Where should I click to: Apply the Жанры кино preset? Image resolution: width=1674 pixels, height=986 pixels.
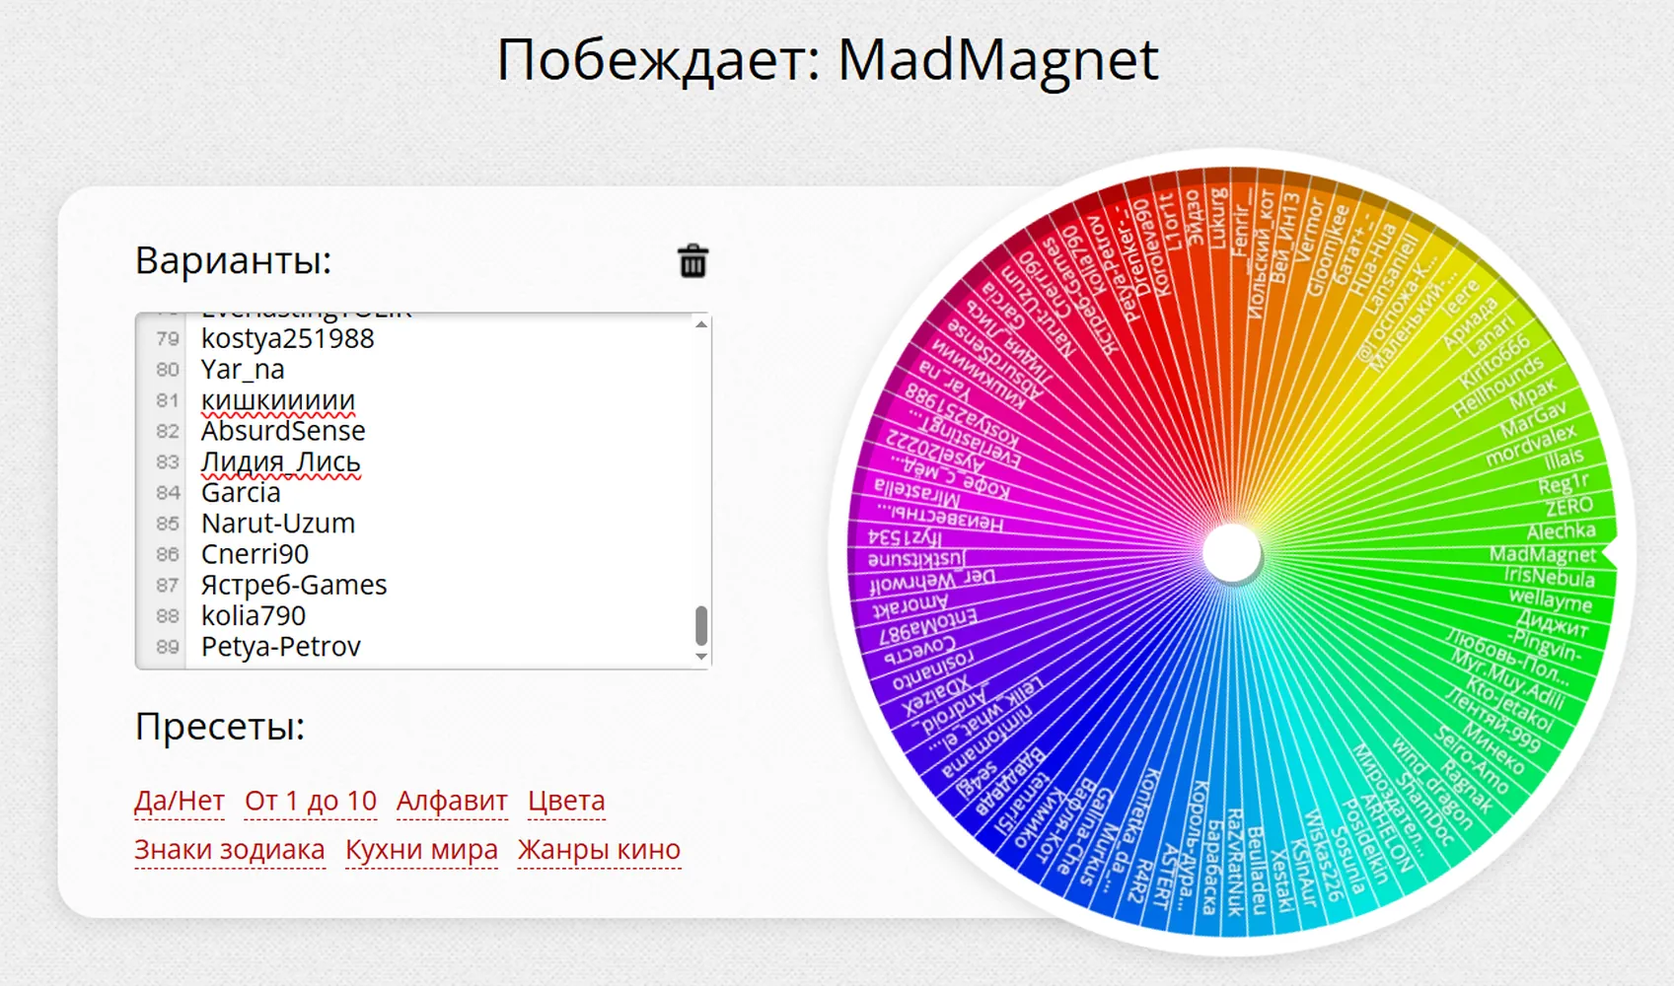point(599,849)
